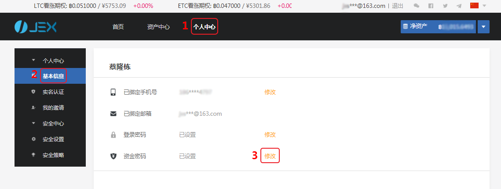Screen dimensions: 501x189
Task: Open the dropdown arrow beside 净资产
Action: click(483, 27)
